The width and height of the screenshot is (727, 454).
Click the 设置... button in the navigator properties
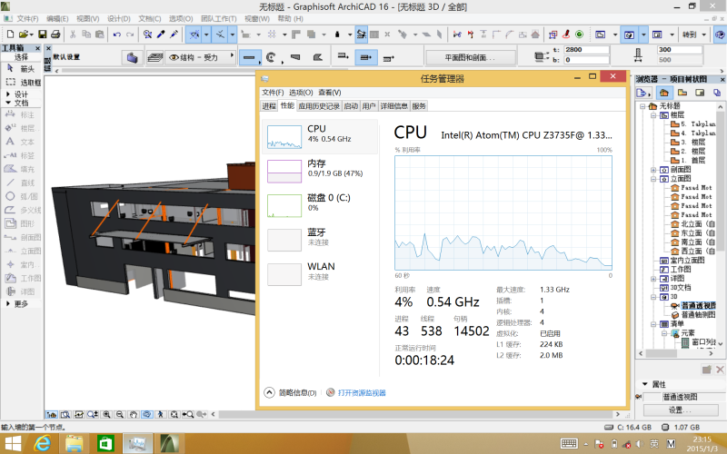(681, 410)
